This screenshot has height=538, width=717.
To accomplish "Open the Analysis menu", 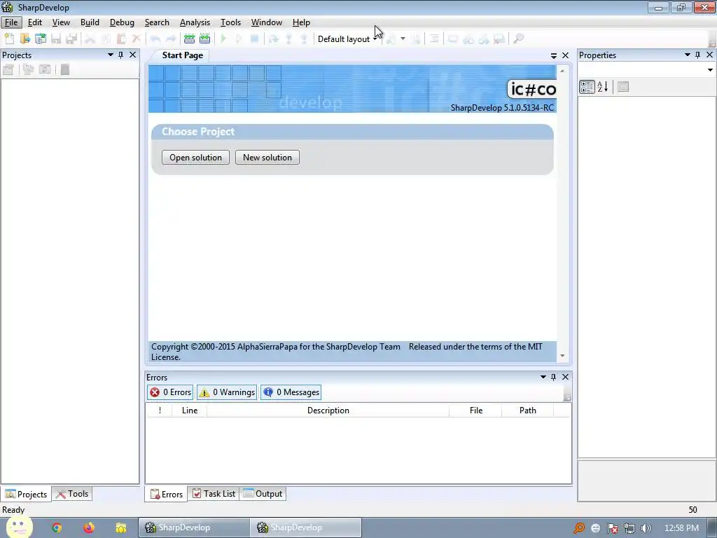I will [x=195, y=22].
